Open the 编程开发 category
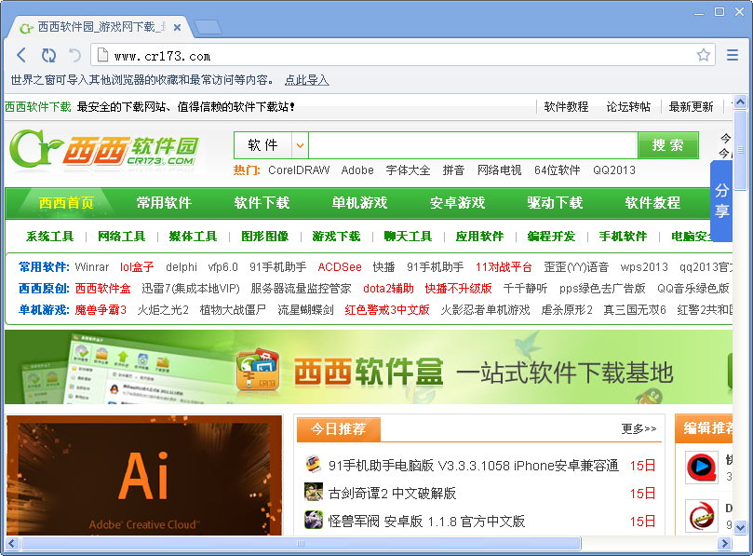The image size is (753, 556). [x=551, y=237]
